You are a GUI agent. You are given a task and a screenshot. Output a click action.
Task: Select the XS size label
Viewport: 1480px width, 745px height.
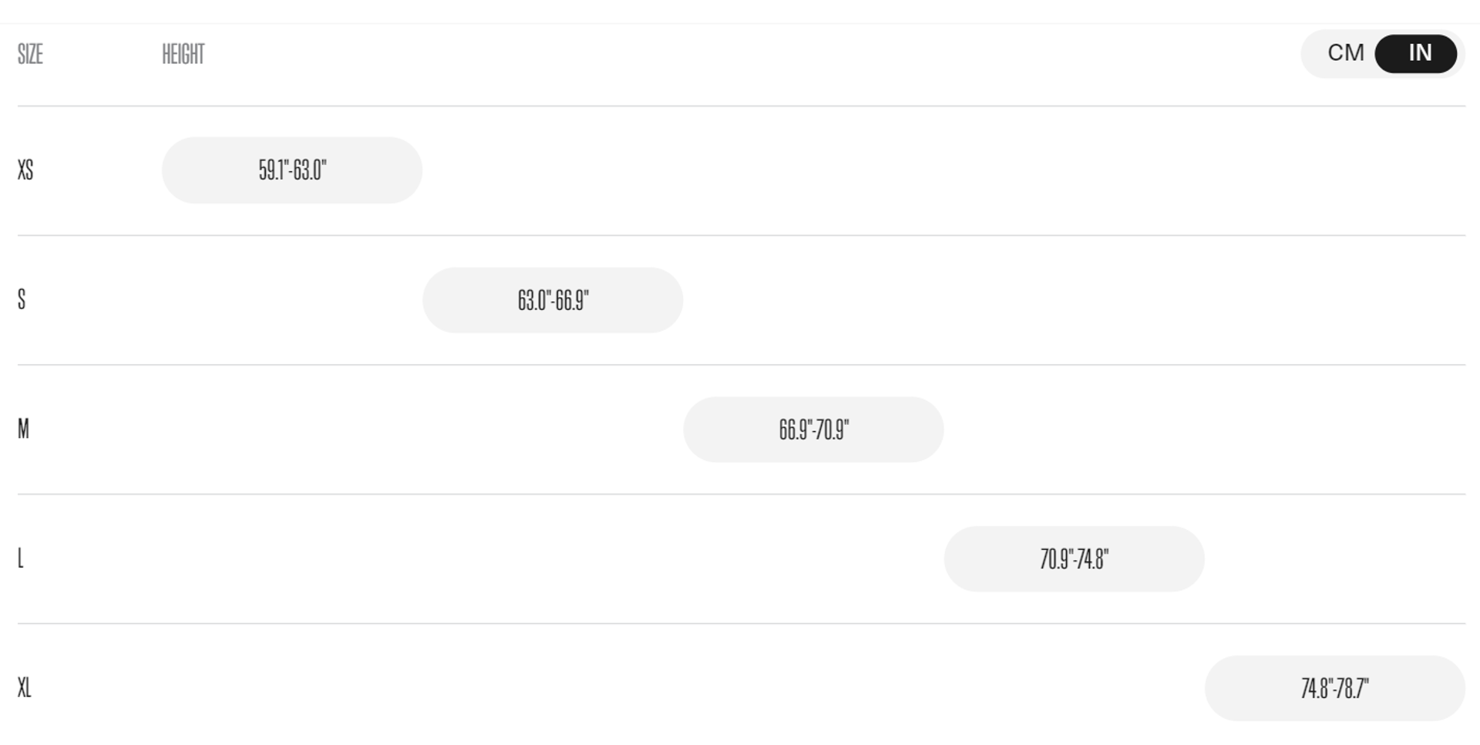pos(25,170)
